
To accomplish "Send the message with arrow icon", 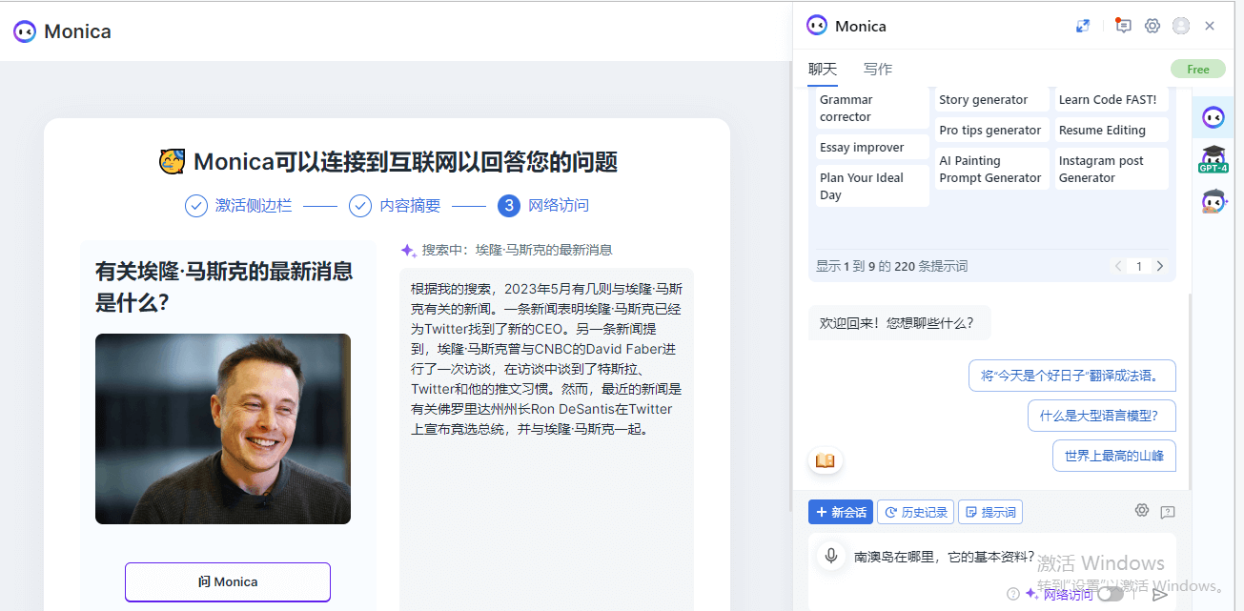I will (1160, 594).
